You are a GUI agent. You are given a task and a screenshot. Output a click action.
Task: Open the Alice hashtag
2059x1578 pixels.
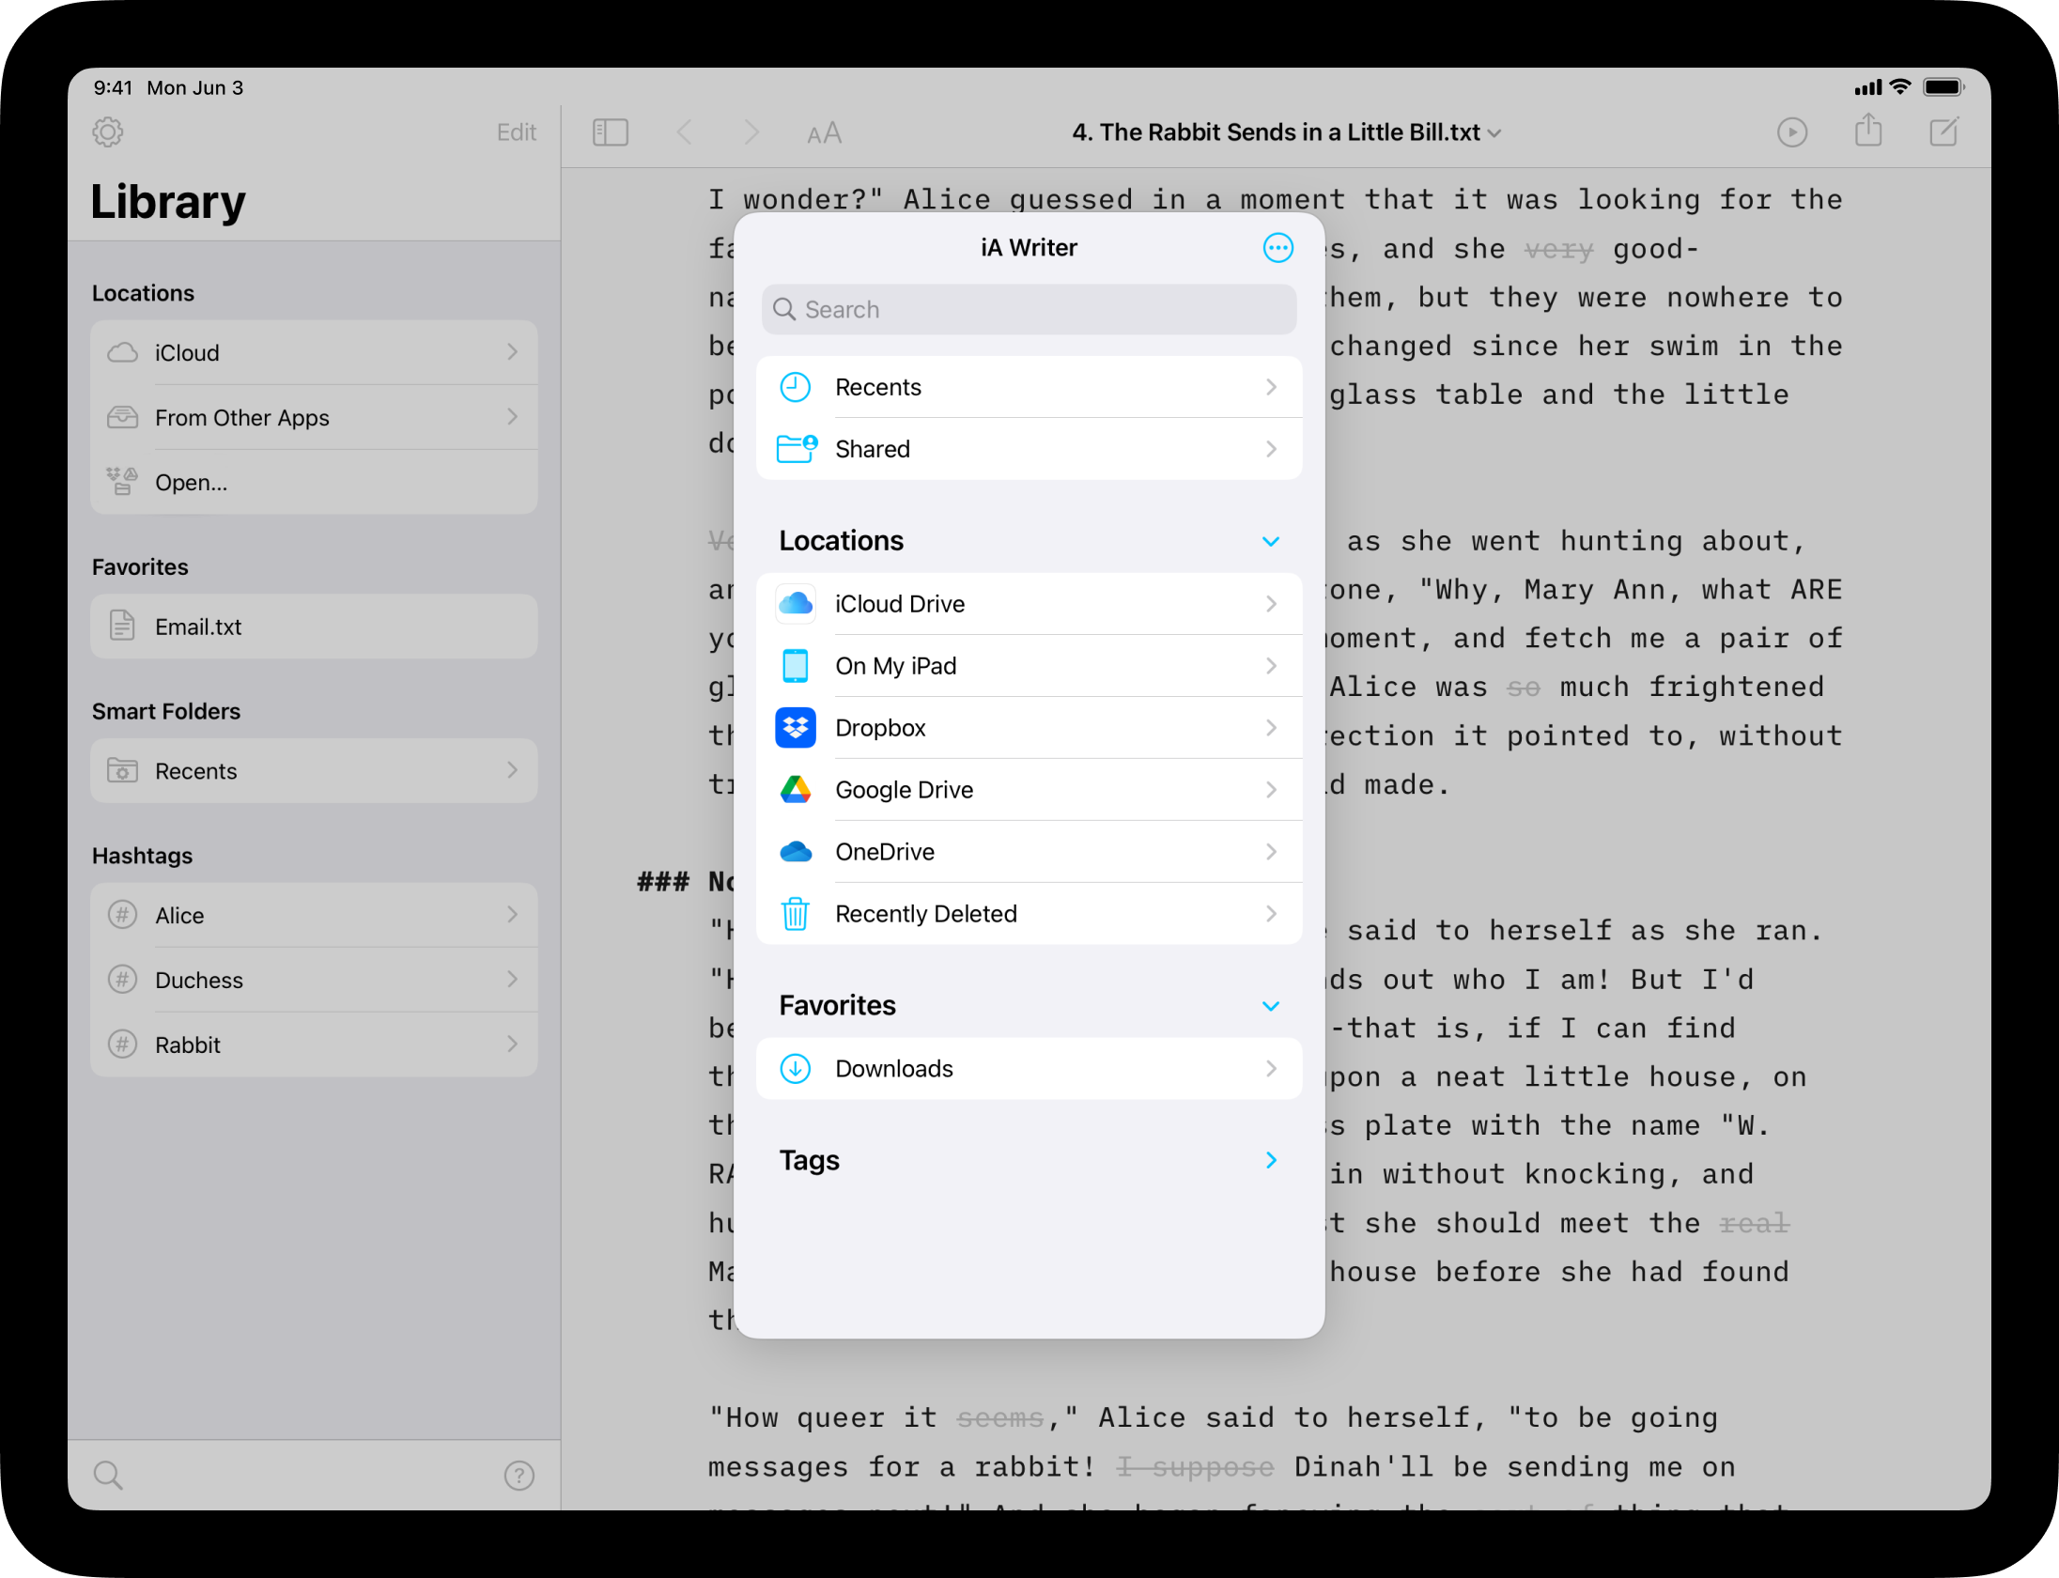pos(315,915)
